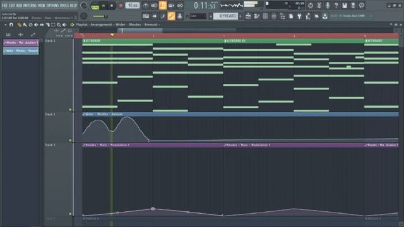The height and width of the screenshot is (227, 404).
Task: Open the tempo tapper icon
Action: pyautogui.click(x=308, y=16)
